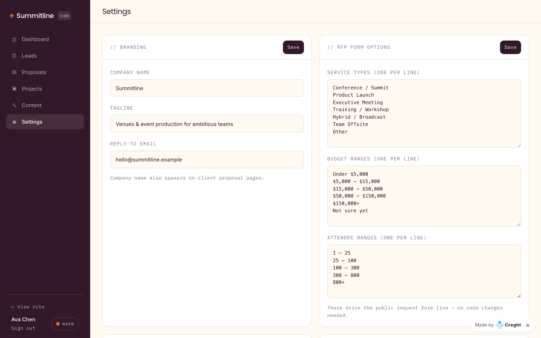Click the "800+" attendee line
The image size is (541, 338).
(339, 282)
